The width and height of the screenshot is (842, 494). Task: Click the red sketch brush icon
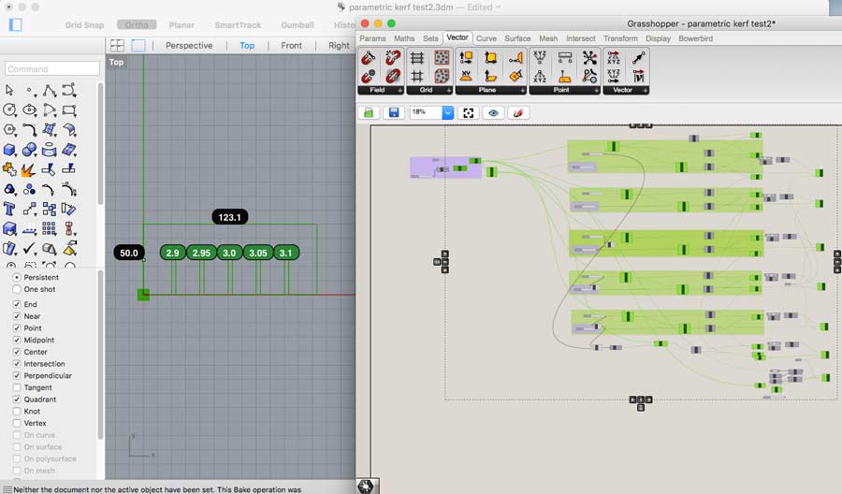point(518,112)
